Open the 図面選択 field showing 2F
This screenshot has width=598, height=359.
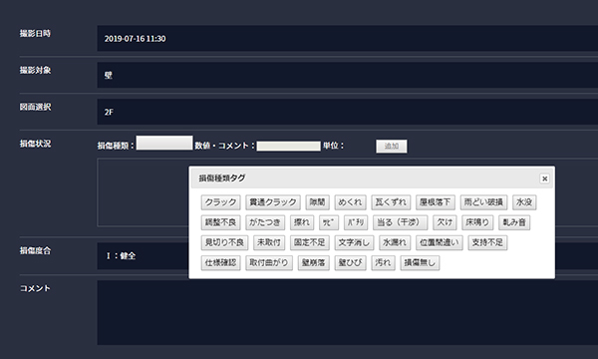(348, 112)
